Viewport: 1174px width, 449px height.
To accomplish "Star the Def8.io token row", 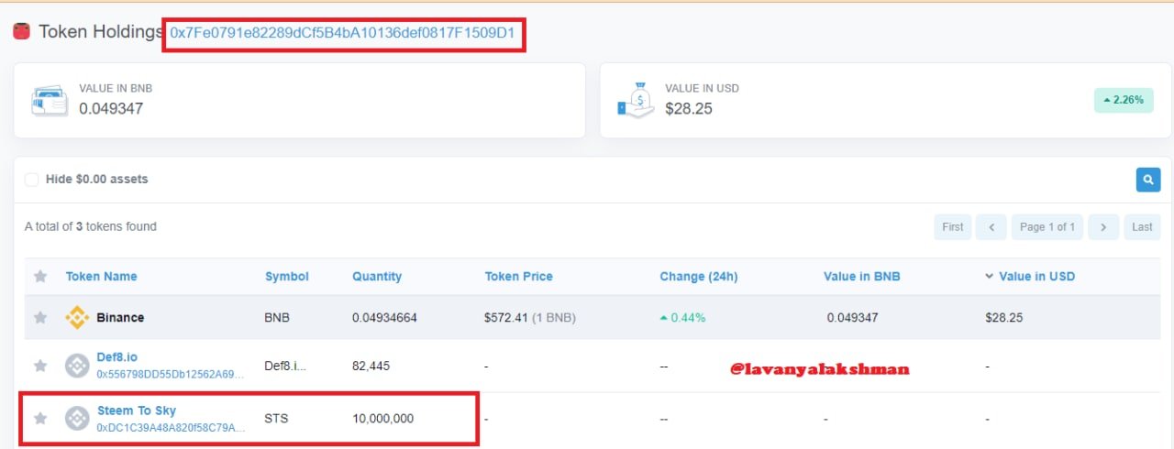I will click(40, 366).
